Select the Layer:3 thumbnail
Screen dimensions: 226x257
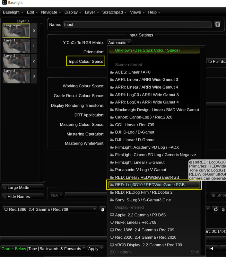[x=16, y=76]
